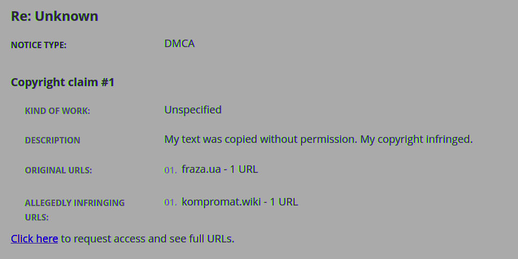Click the '01.' number beside fraza.ua

click(170, 170)
